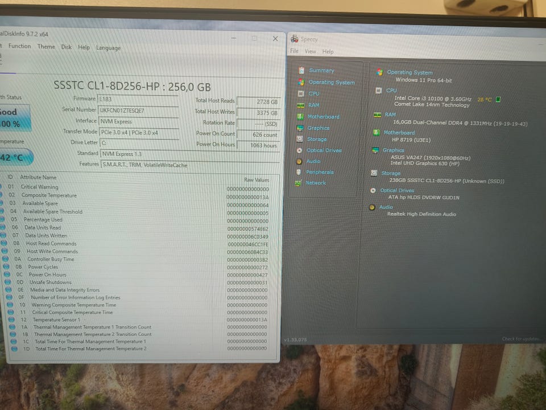546x410 pixels.
Task: Click the Storage icon in summary pane
Action: point(374,173)
